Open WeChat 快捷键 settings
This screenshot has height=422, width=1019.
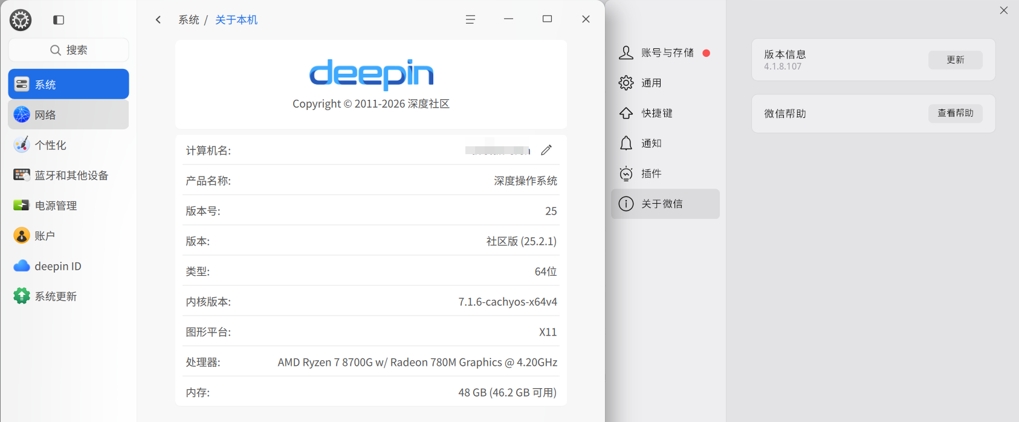coord(665,113)
